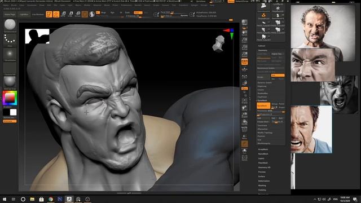
Task: Click the PolyF line fill icon
Action: (x=244, y=130)
